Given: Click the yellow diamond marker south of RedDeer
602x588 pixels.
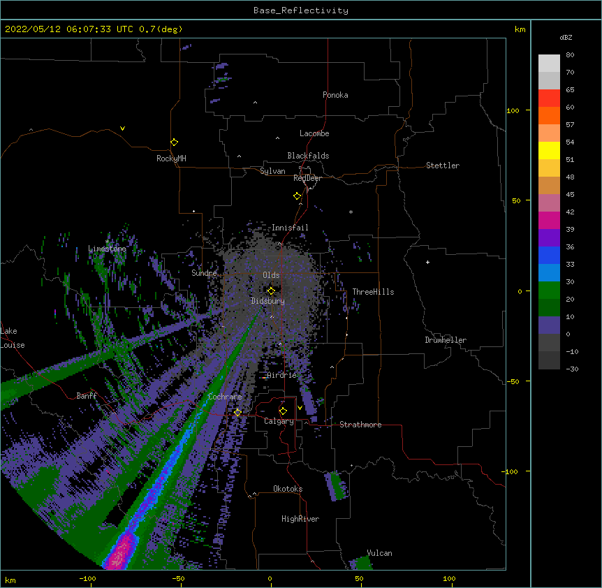Looking at the screenshot, I should pos(298,196).
